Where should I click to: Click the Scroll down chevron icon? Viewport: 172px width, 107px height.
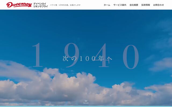pos(86,101)
